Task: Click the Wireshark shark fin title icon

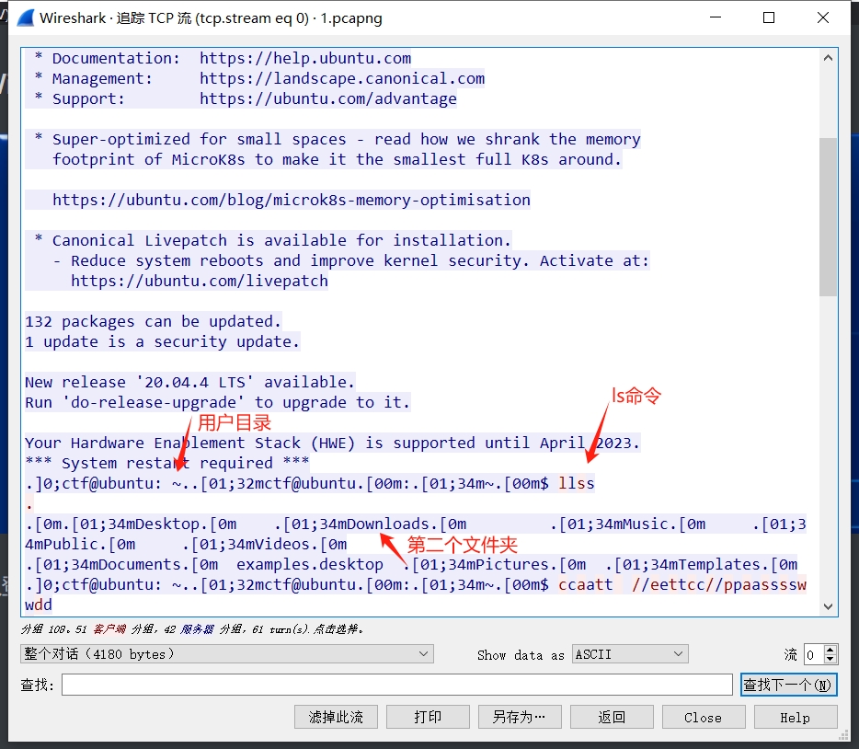Action: click(26, 17)
